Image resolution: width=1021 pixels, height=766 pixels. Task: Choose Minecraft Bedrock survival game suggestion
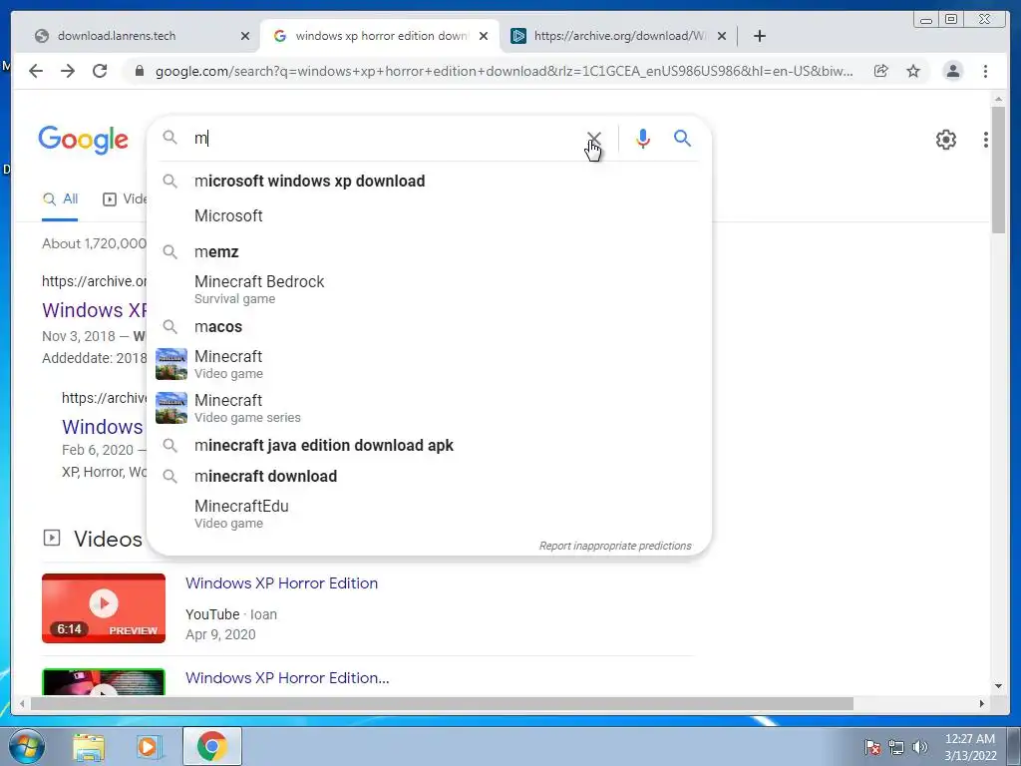click(430, 289)
